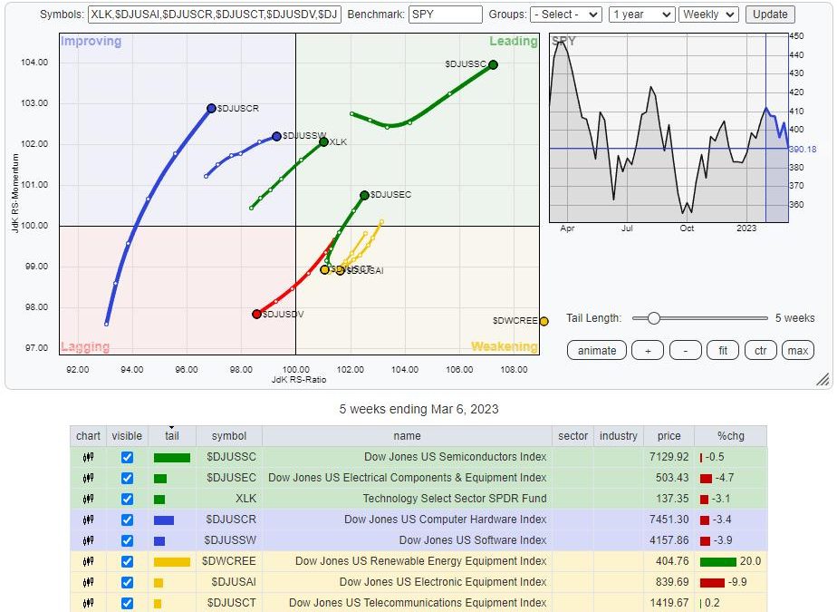This screenshot has width=837, height=612.
Task: Uncheck visible for $DJUSAI
Action: [127, 582]
